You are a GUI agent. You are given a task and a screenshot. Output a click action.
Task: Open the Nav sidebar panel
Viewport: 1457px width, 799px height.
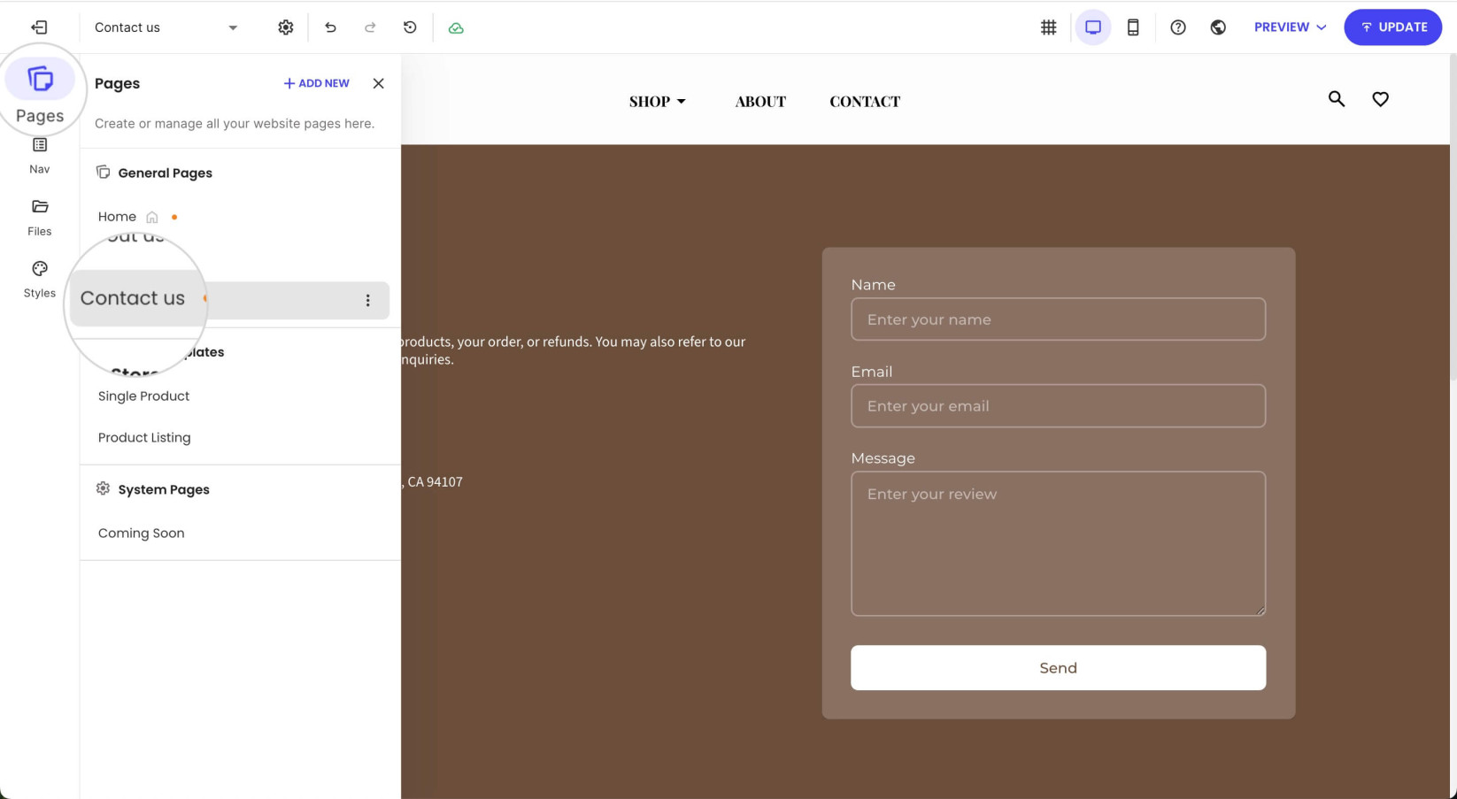coord(40,156)
